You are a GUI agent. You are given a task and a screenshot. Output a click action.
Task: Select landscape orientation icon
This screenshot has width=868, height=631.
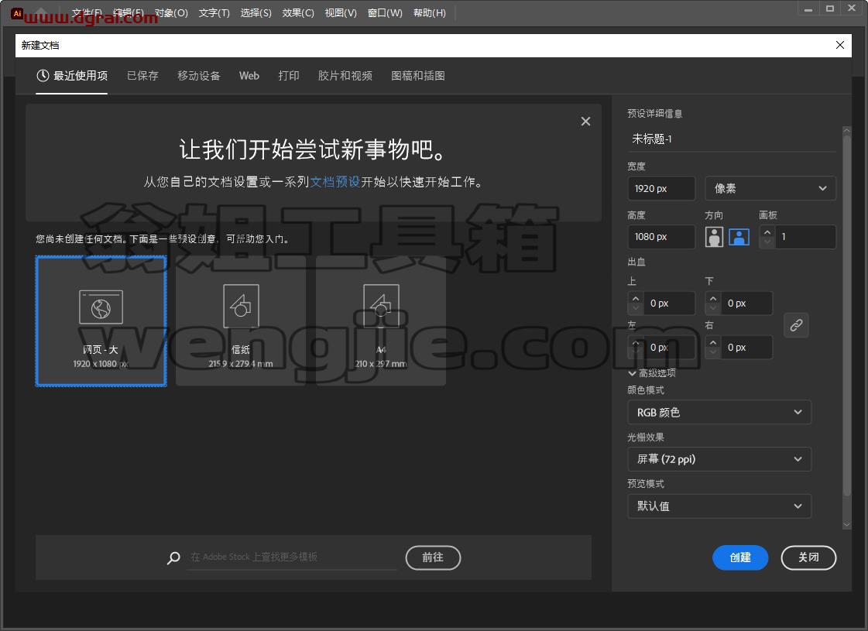pyautogui.click(x=739, y=237)
